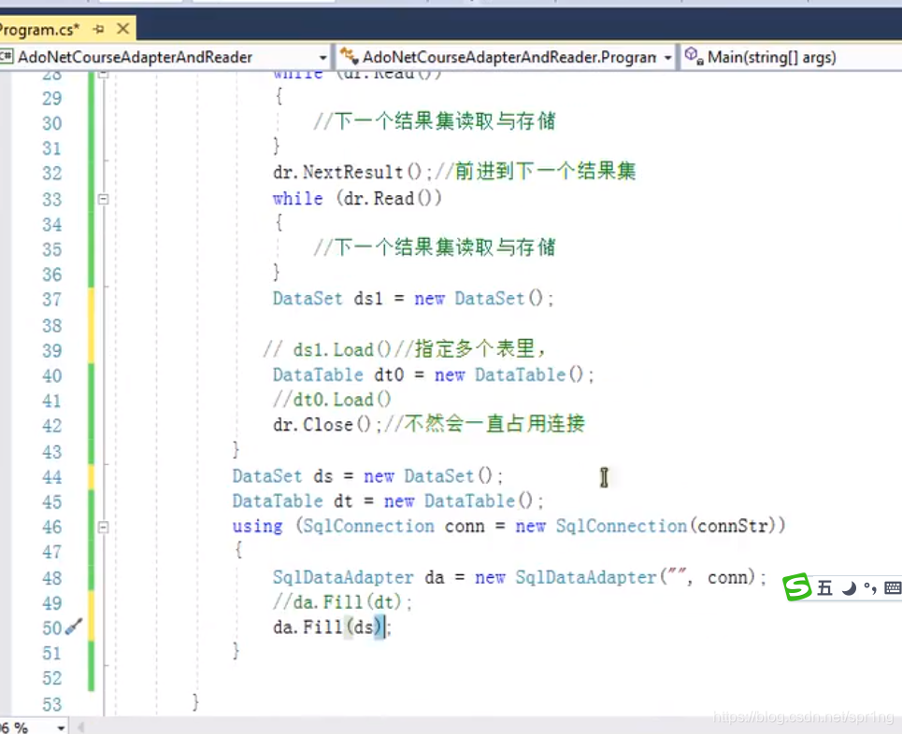
Task: Open the AdoNetCourseAdapterAndReader project dropdown
Action: point(322,58)
